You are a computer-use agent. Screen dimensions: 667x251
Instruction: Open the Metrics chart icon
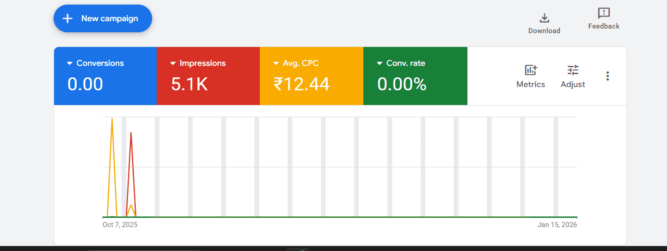coord(531,70)
